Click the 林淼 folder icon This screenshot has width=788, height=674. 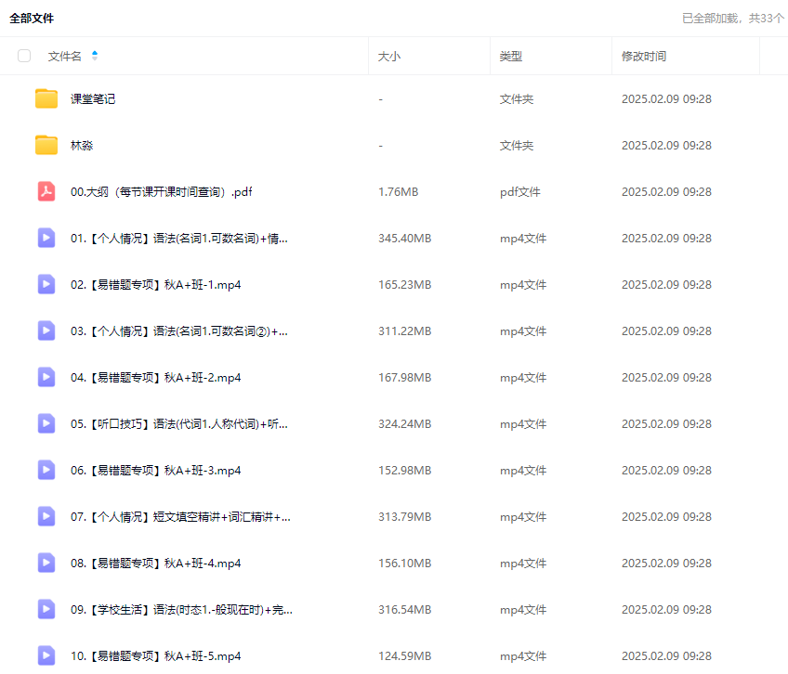click(46, 145)
